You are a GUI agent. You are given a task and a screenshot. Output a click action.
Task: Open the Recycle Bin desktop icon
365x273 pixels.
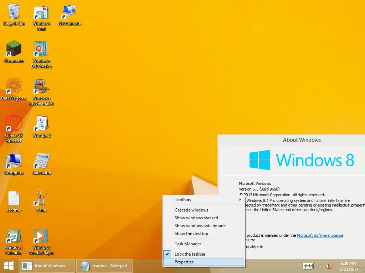[14, 15]
